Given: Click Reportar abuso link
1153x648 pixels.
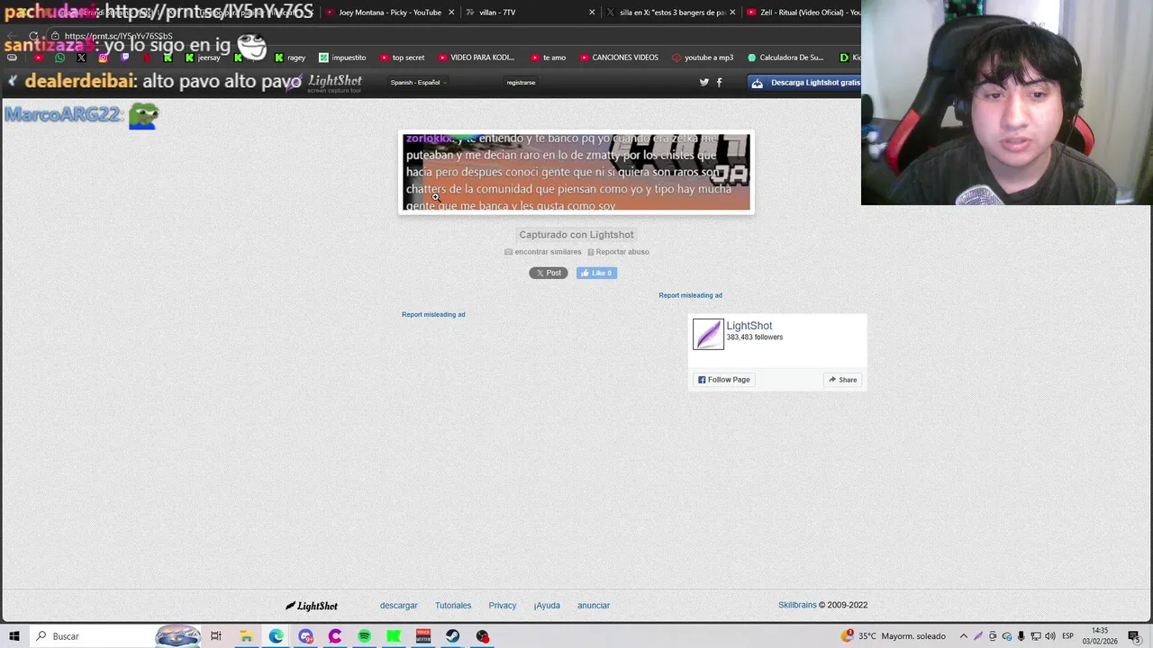Looking at the screenshot, I should click(618, 252).
